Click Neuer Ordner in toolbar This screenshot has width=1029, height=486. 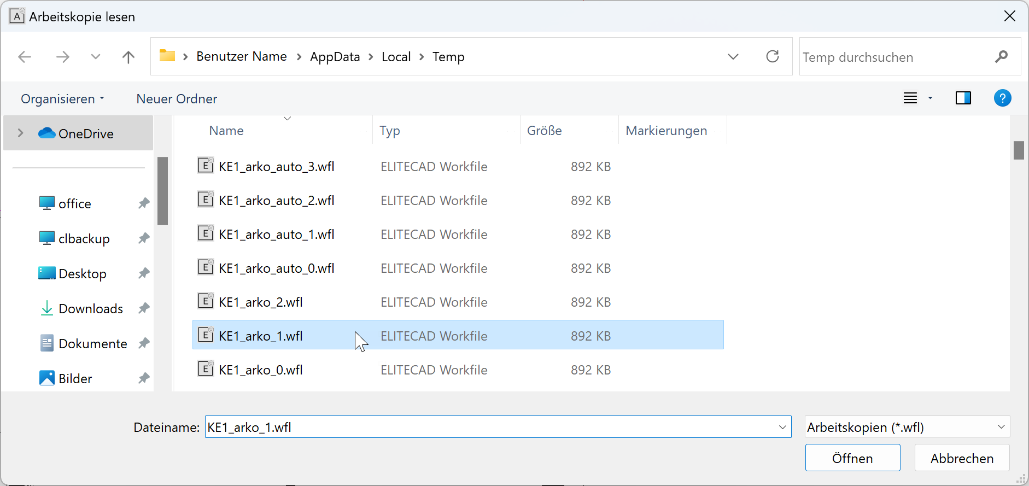point(177,99)
